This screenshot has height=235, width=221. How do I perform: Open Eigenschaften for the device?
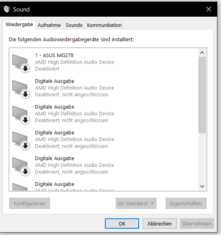(x=186, y=203)
